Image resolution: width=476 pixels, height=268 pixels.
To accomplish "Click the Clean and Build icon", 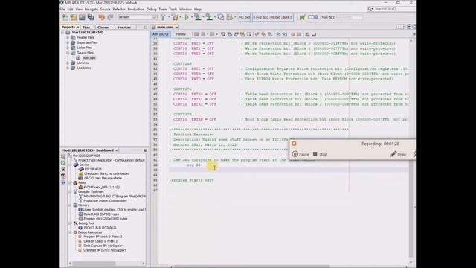I will tap(174, 17).
